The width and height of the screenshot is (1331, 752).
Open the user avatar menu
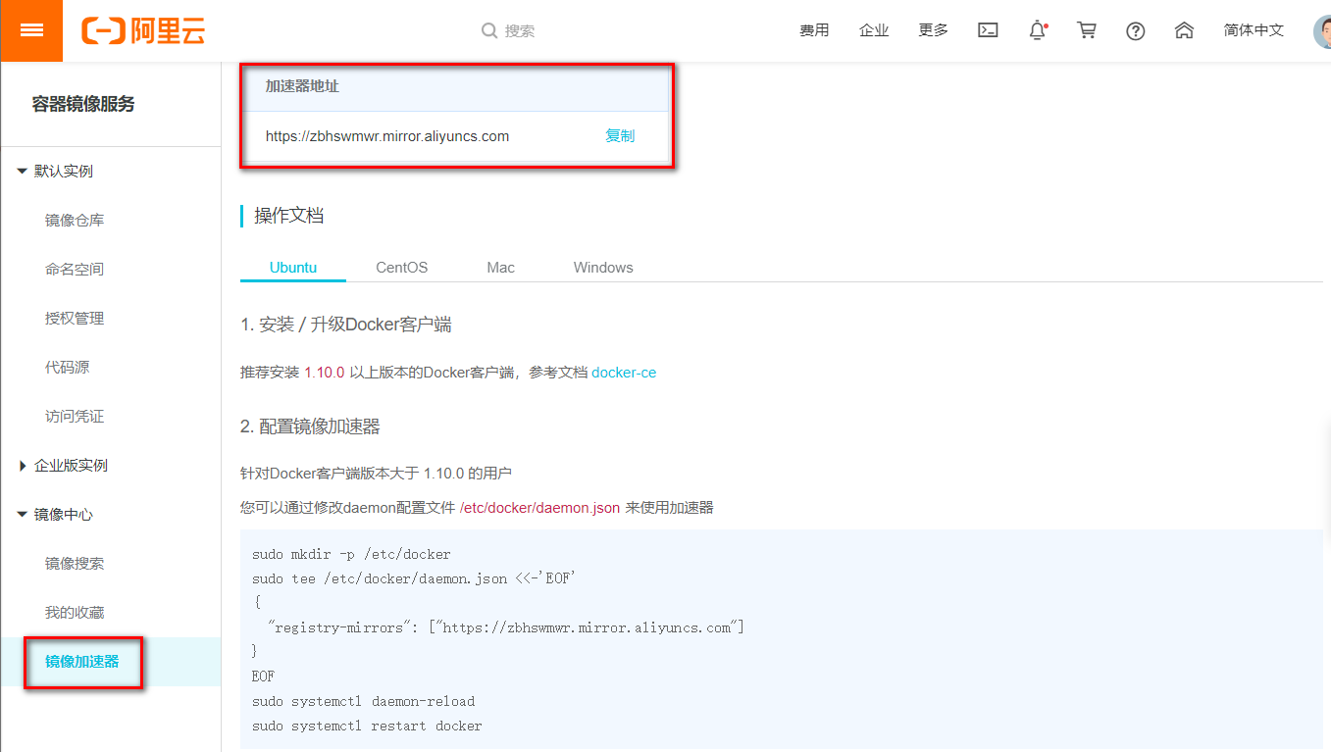[1322, 31]
